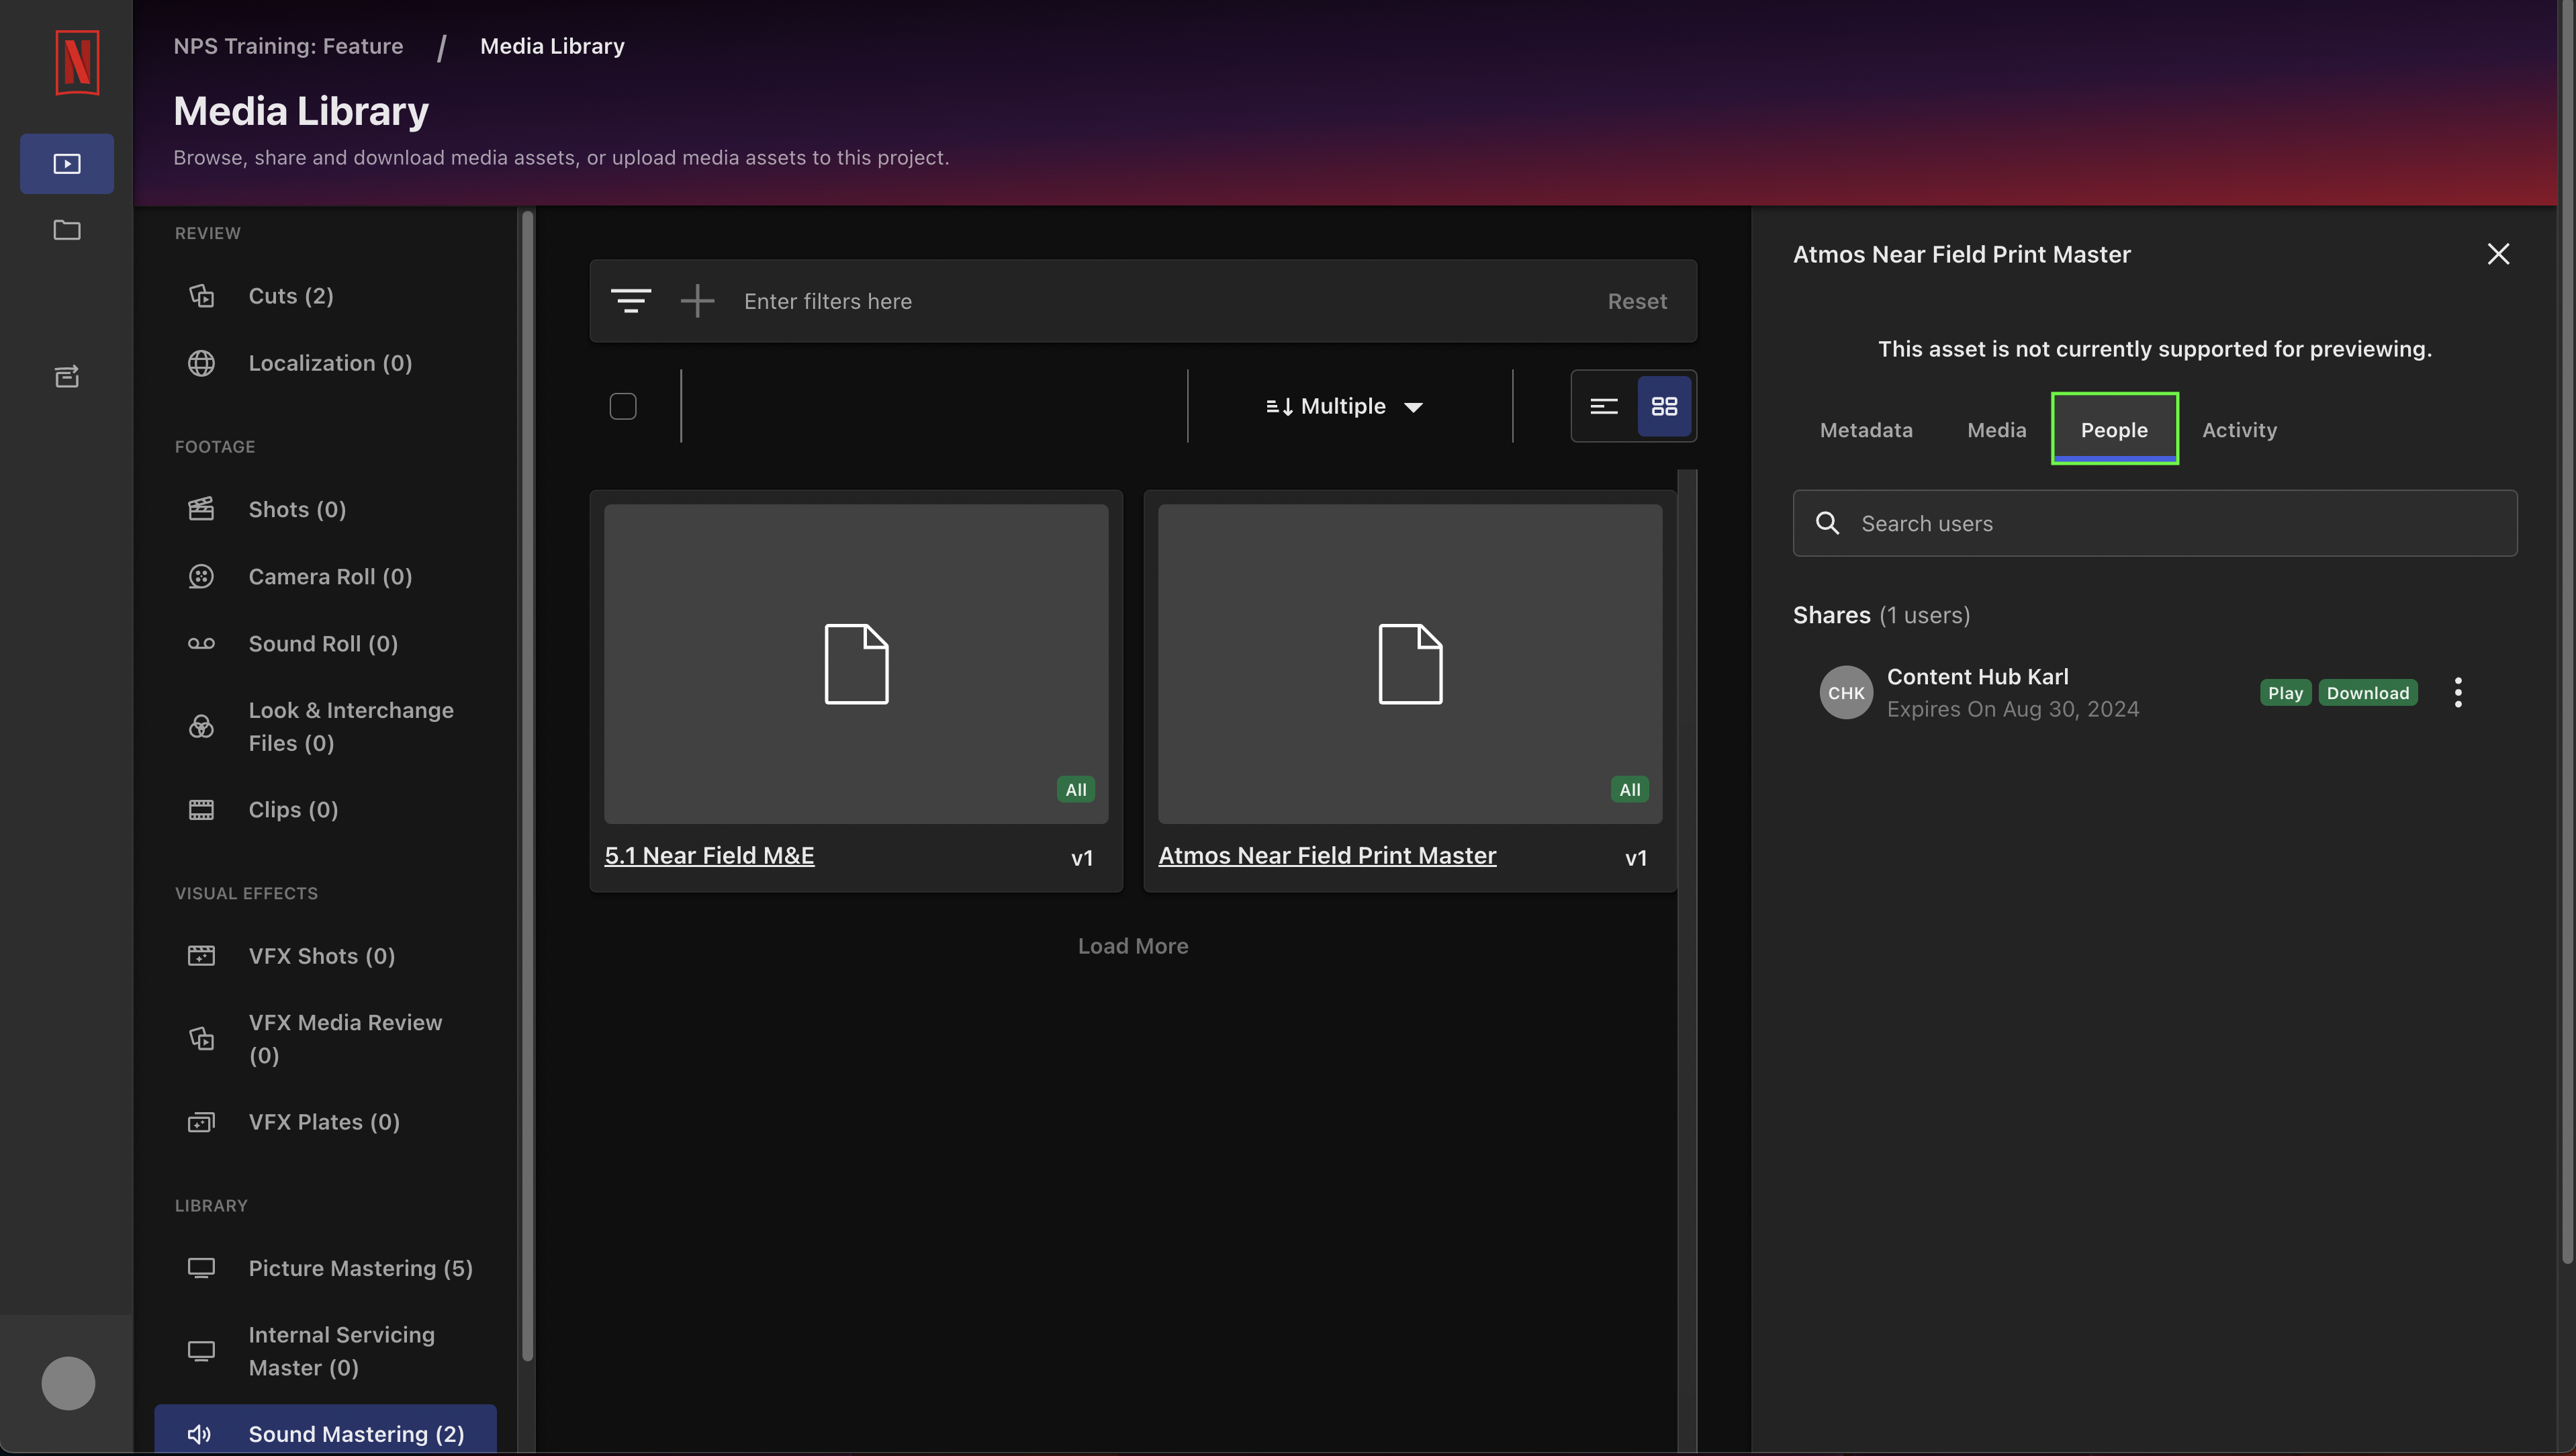Click the Internal Servicing Master monitor icon
The height and width of the screenshot is (1456, 2576).
(201, 1351)
